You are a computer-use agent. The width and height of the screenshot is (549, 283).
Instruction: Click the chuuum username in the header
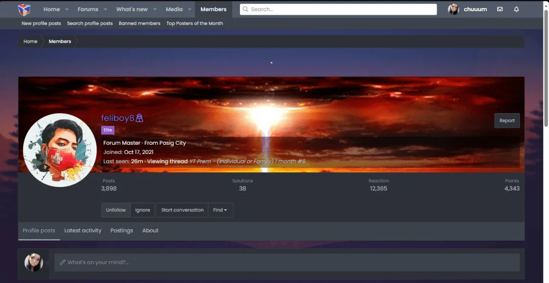[475, 10]
